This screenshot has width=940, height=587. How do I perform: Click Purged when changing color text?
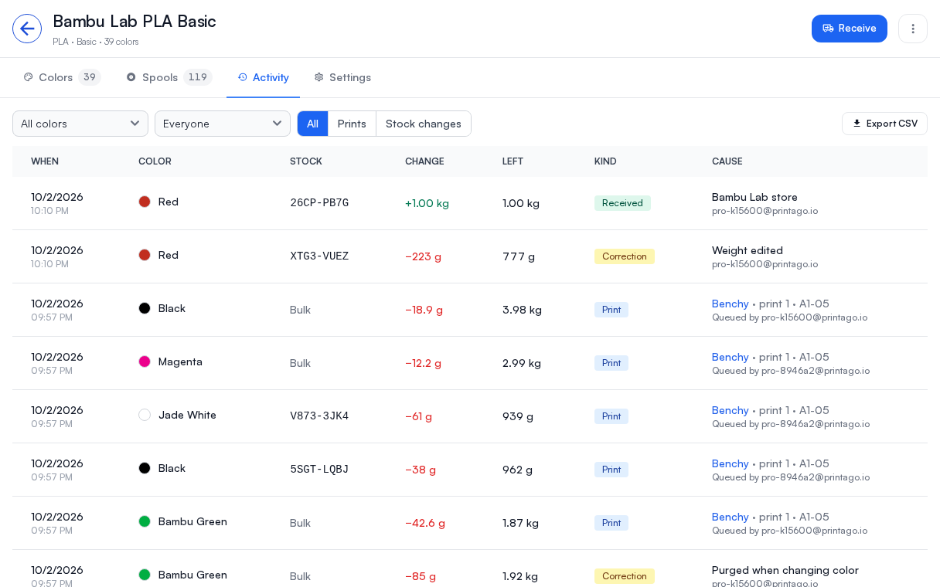[785, 570]
